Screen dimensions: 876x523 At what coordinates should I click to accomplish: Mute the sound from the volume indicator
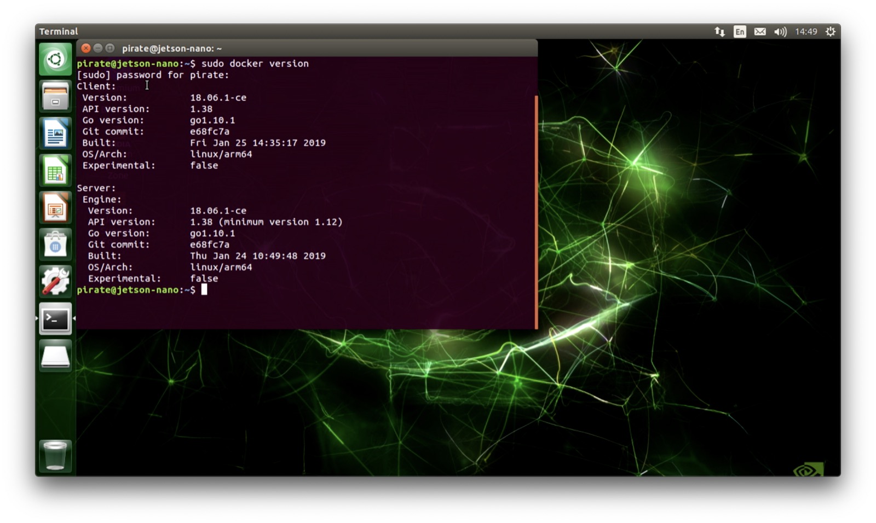coord(780,32)
